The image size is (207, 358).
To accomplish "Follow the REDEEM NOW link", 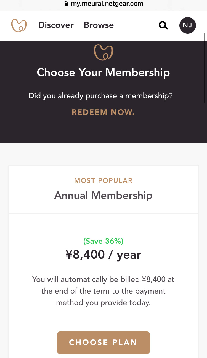I will pos(103,112).
